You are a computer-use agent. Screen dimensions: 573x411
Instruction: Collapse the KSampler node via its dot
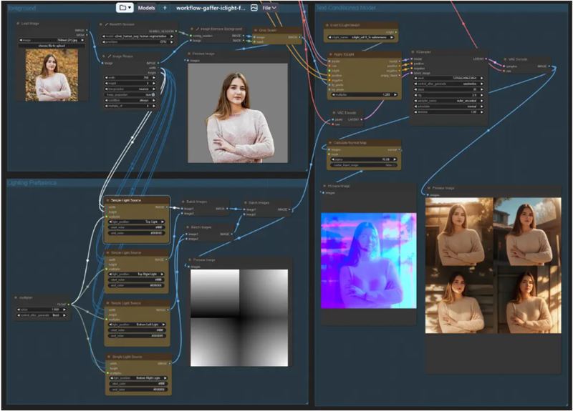click(x=413, y=52)
